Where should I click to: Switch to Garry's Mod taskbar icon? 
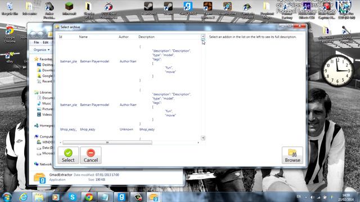tap(121, 197)
